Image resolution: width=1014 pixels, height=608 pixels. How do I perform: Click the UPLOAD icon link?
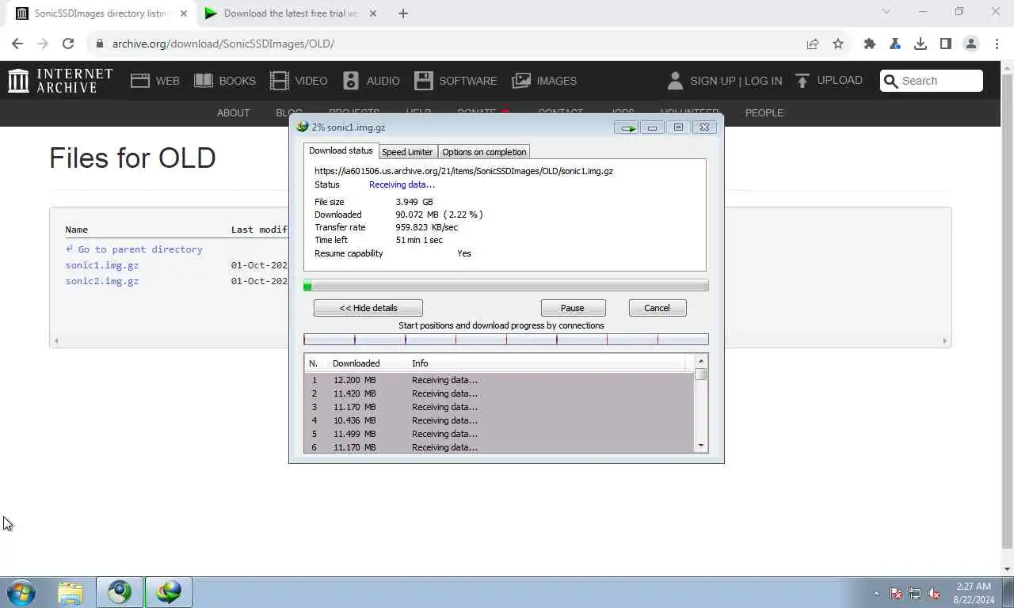click(x=829, y=81)
